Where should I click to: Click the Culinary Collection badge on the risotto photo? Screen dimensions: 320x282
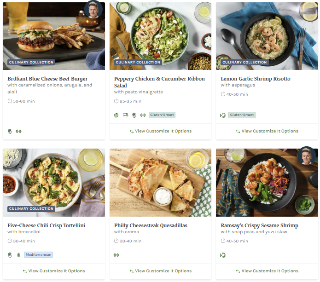pyautogui.click(x=244, y=62)
